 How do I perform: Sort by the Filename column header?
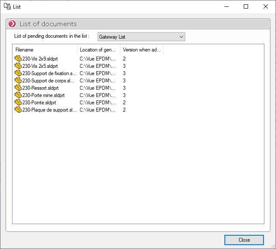tap(45, 50)
